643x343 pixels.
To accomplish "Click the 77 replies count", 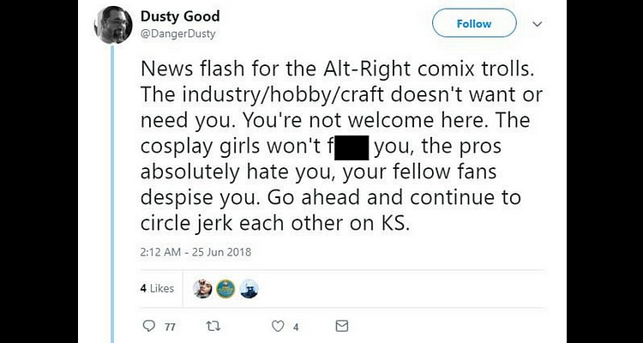I will (170, 327).
